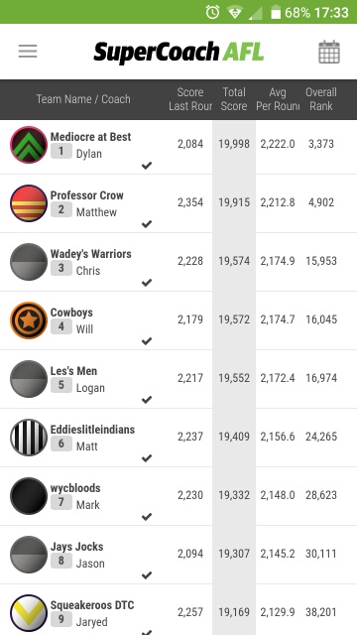
Task: Click checkmark on Jays Jocks row
Action: tap(147, 574)
